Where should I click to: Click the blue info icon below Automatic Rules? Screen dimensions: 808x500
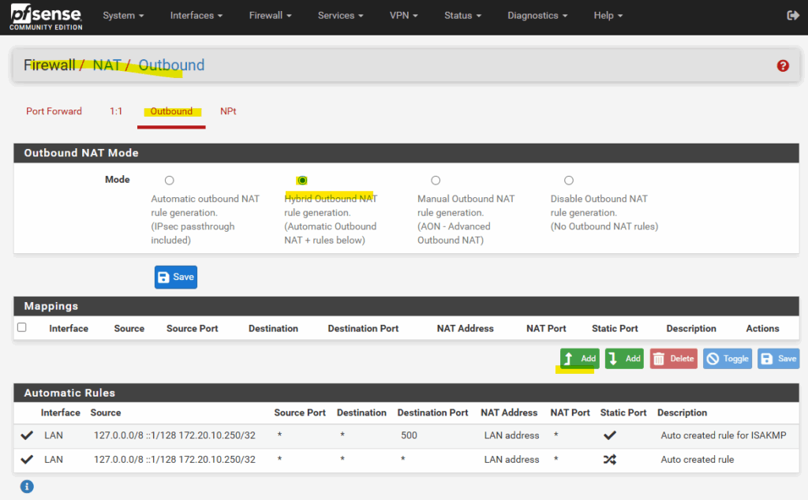tap(27, 486)
